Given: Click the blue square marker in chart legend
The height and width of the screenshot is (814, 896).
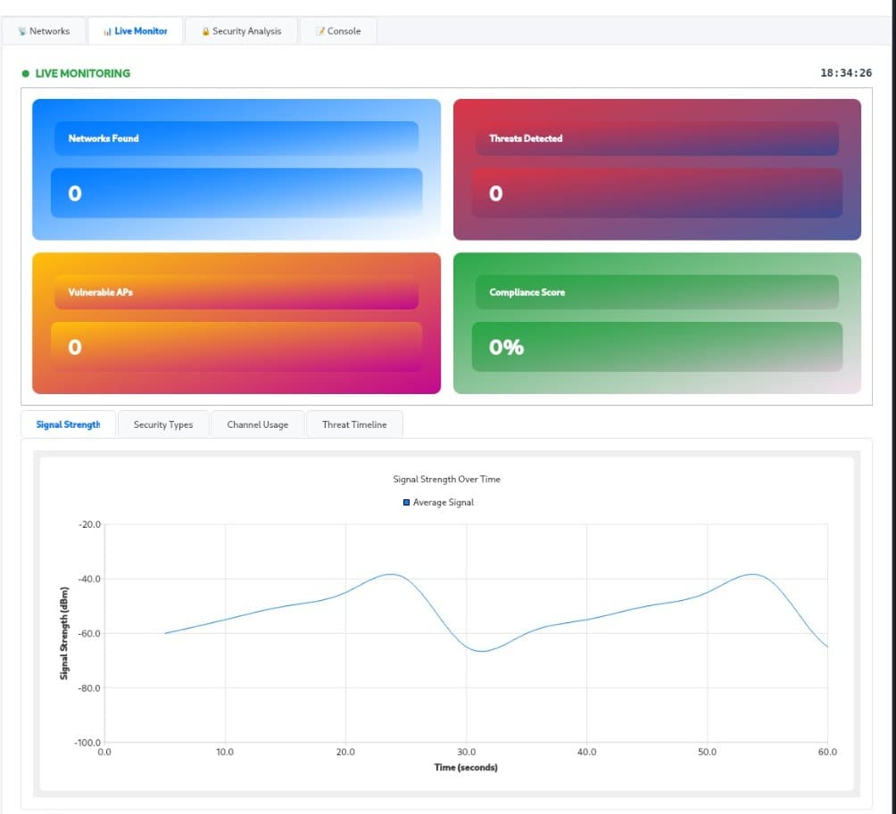Looking at the screenshot, I should 407,502.
